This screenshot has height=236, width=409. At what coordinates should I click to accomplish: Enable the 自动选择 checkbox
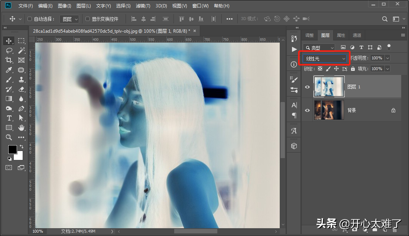(30, 19)
